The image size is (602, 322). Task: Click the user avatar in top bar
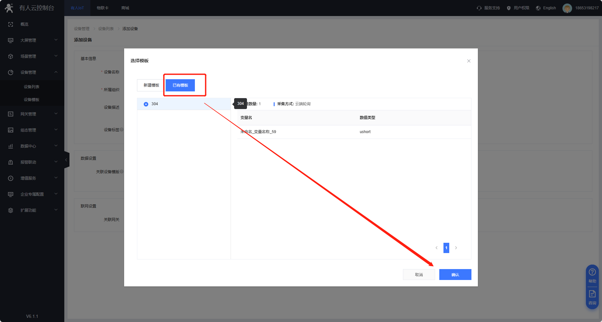(x=567, y=8)
